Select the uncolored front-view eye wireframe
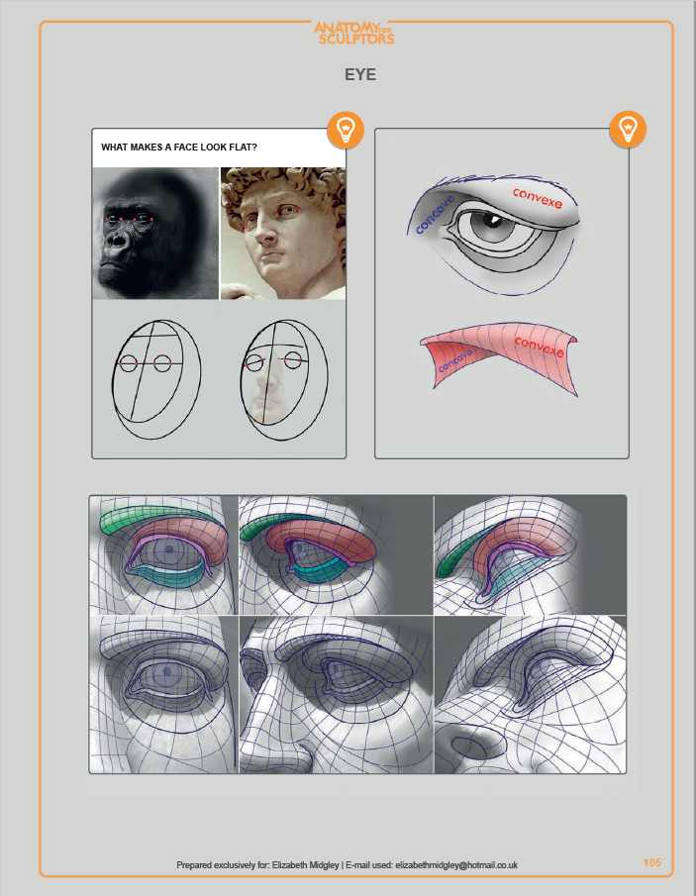This screenshot has width=696, height=896. [x=163, y=694]
